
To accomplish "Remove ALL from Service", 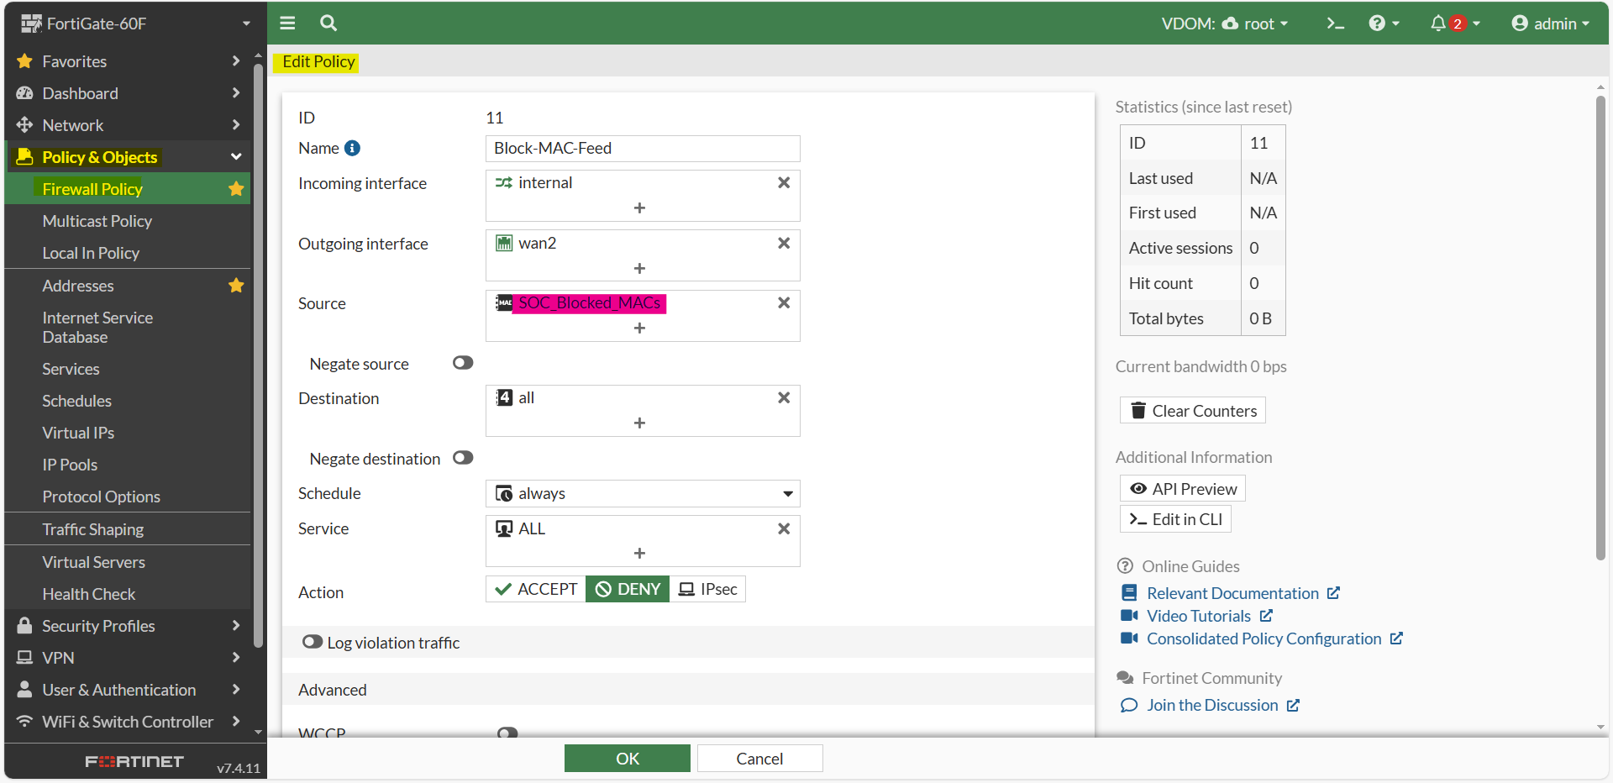I will [x=784, y=528].
